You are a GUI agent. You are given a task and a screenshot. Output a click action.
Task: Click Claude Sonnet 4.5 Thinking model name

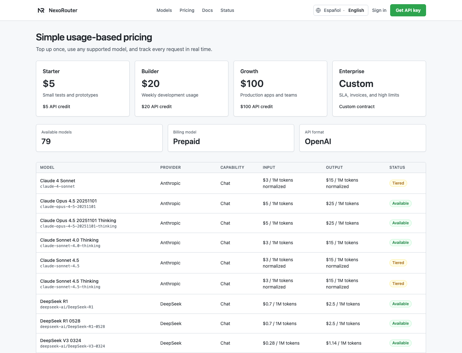pyautogui.click(x=69, y=281)
